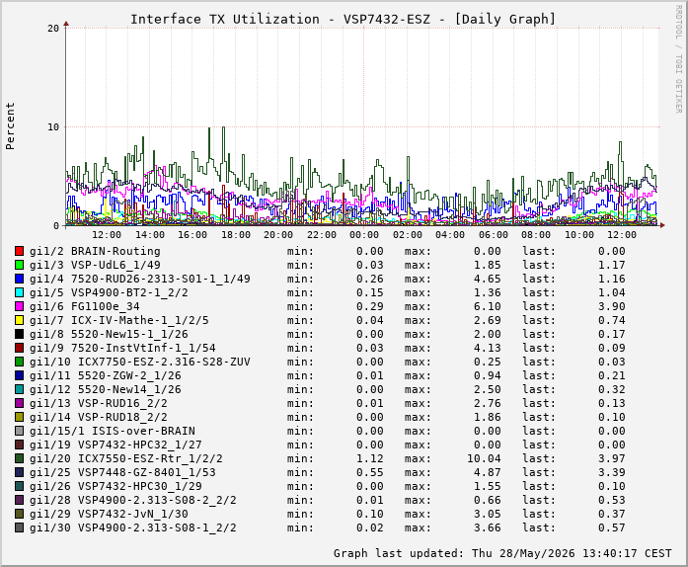The width and height of the screenshot is (688, 567).
Task: Click the legend label gi1/20 ICX7550-ESZ-Rtr_1/2/2
Action: pos(126,458)
